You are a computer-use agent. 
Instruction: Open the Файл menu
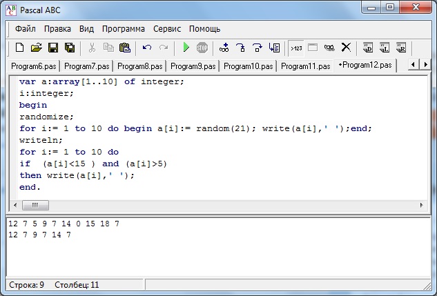[26, 29]
